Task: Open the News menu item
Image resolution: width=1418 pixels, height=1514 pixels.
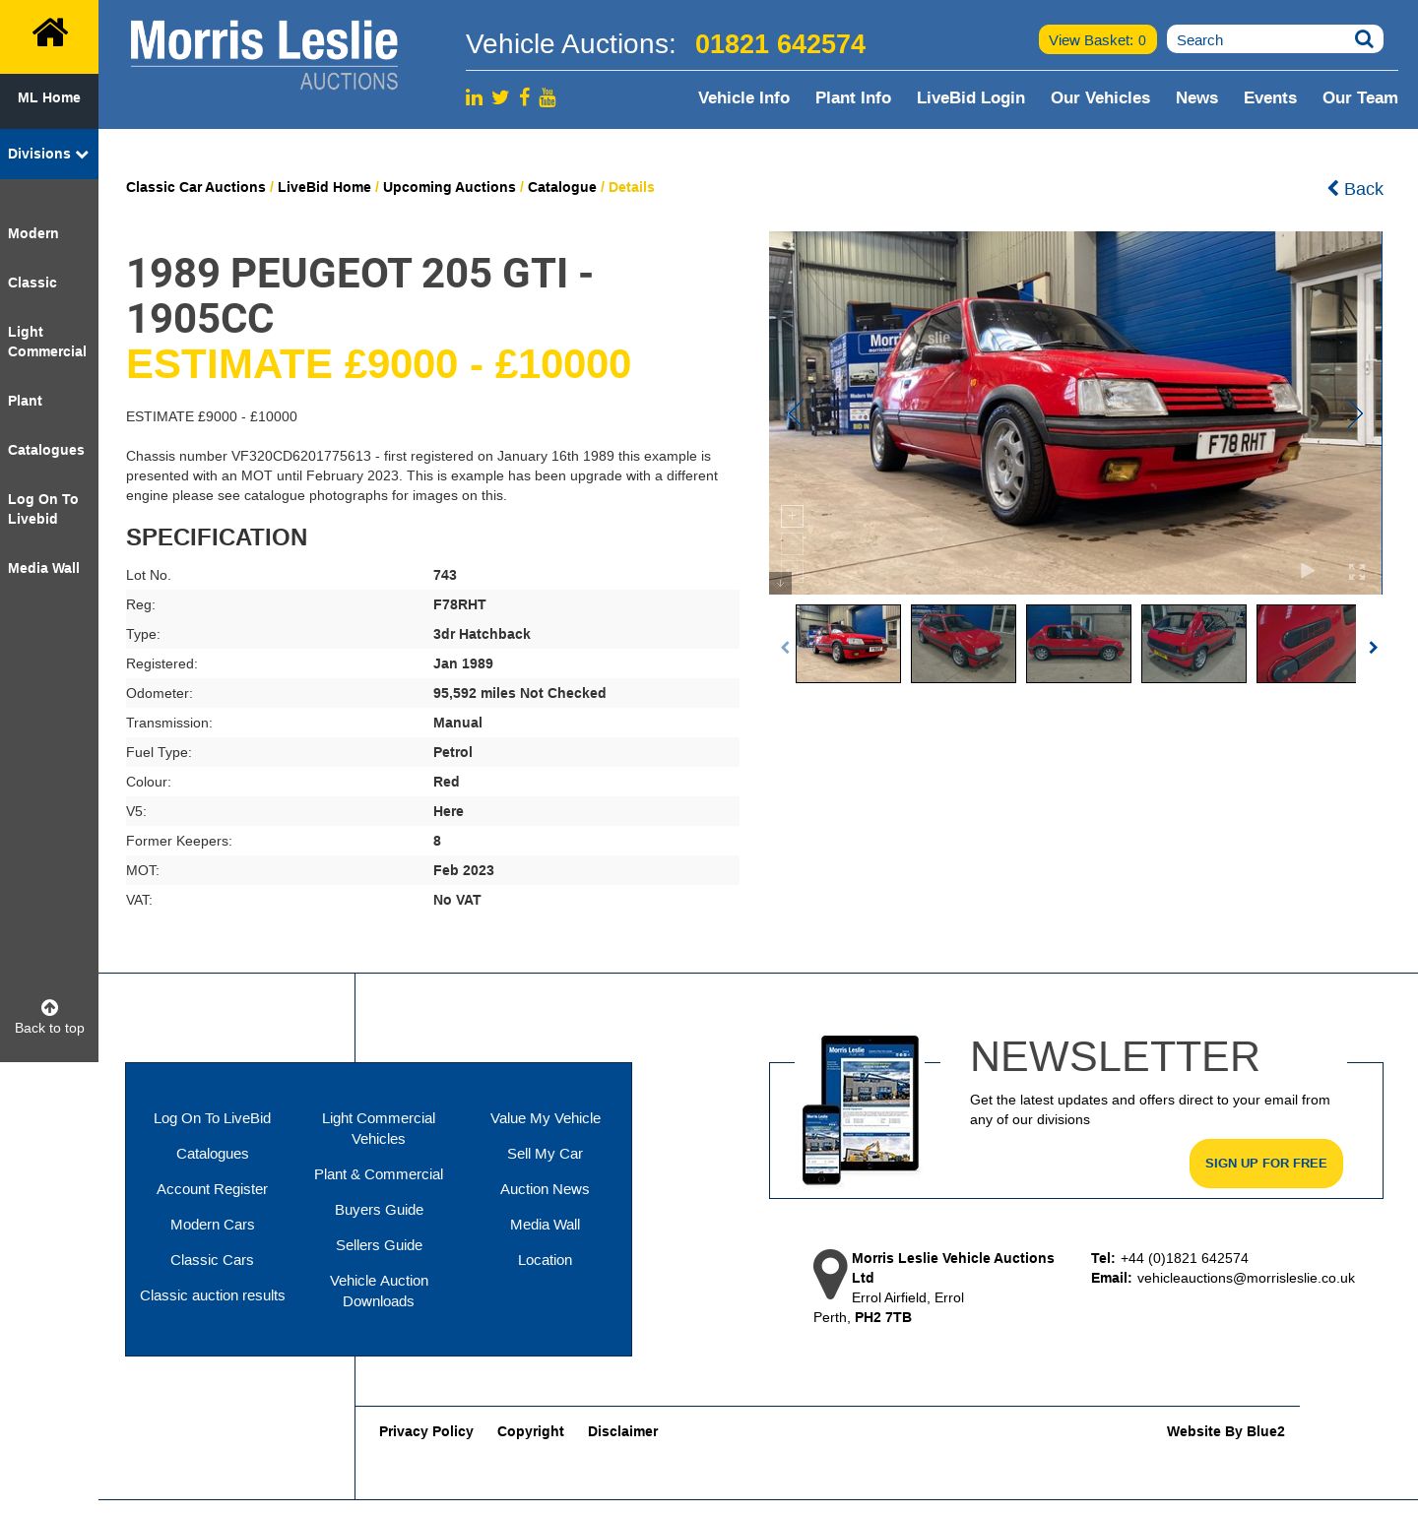Action: [x=1196, y=97]
